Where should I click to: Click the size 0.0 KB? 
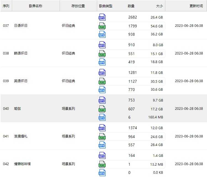coord(158,173)
